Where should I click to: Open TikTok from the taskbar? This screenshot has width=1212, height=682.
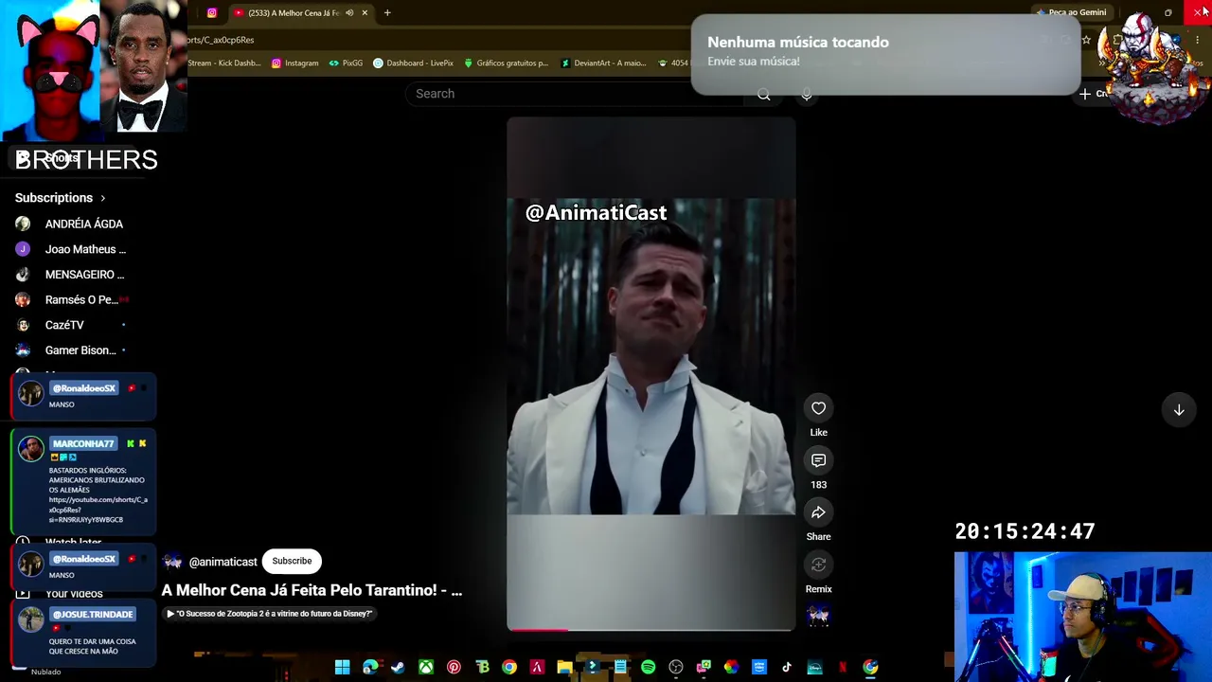[x=787, y=668]
